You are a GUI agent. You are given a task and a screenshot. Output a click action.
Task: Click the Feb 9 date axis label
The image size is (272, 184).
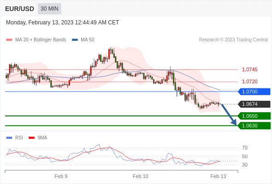pyautogui.click(x=61, y=176)
